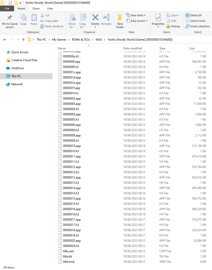The width and height of the screenshot is (212, 270).
Task: Click the Rename icon in the ribbon
Action: point(106,17)
